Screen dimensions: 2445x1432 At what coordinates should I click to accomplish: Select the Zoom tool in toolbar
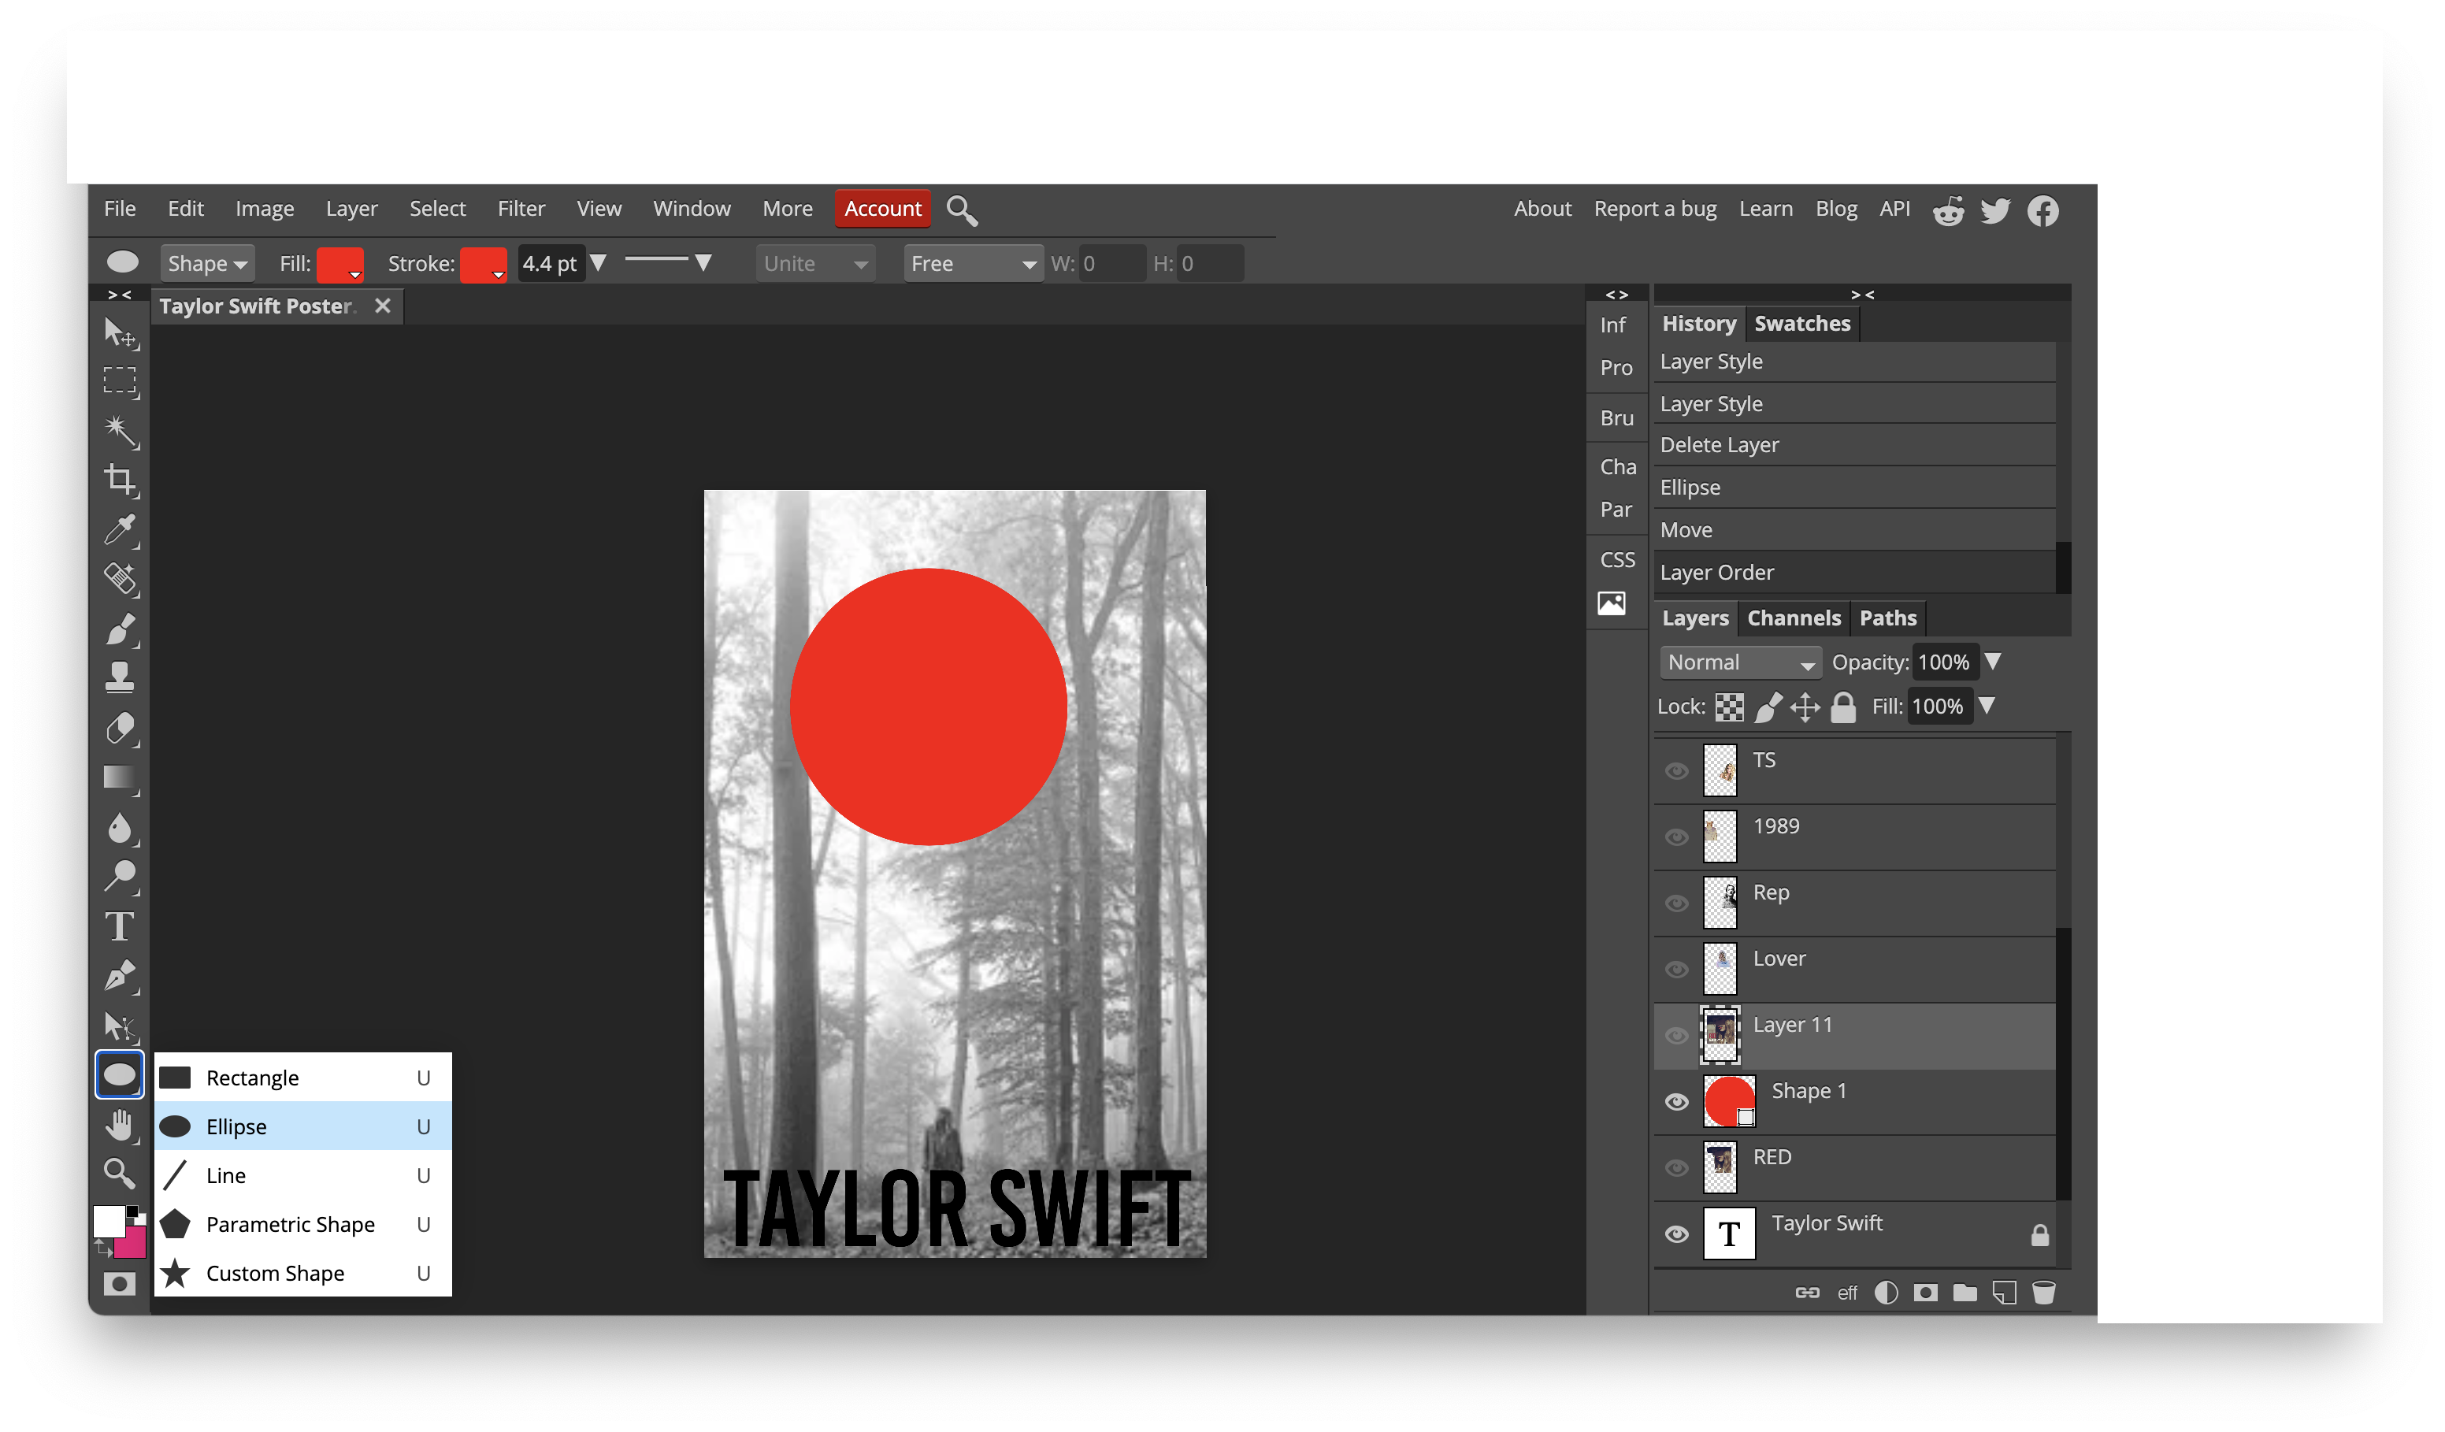click(121, 1174)
